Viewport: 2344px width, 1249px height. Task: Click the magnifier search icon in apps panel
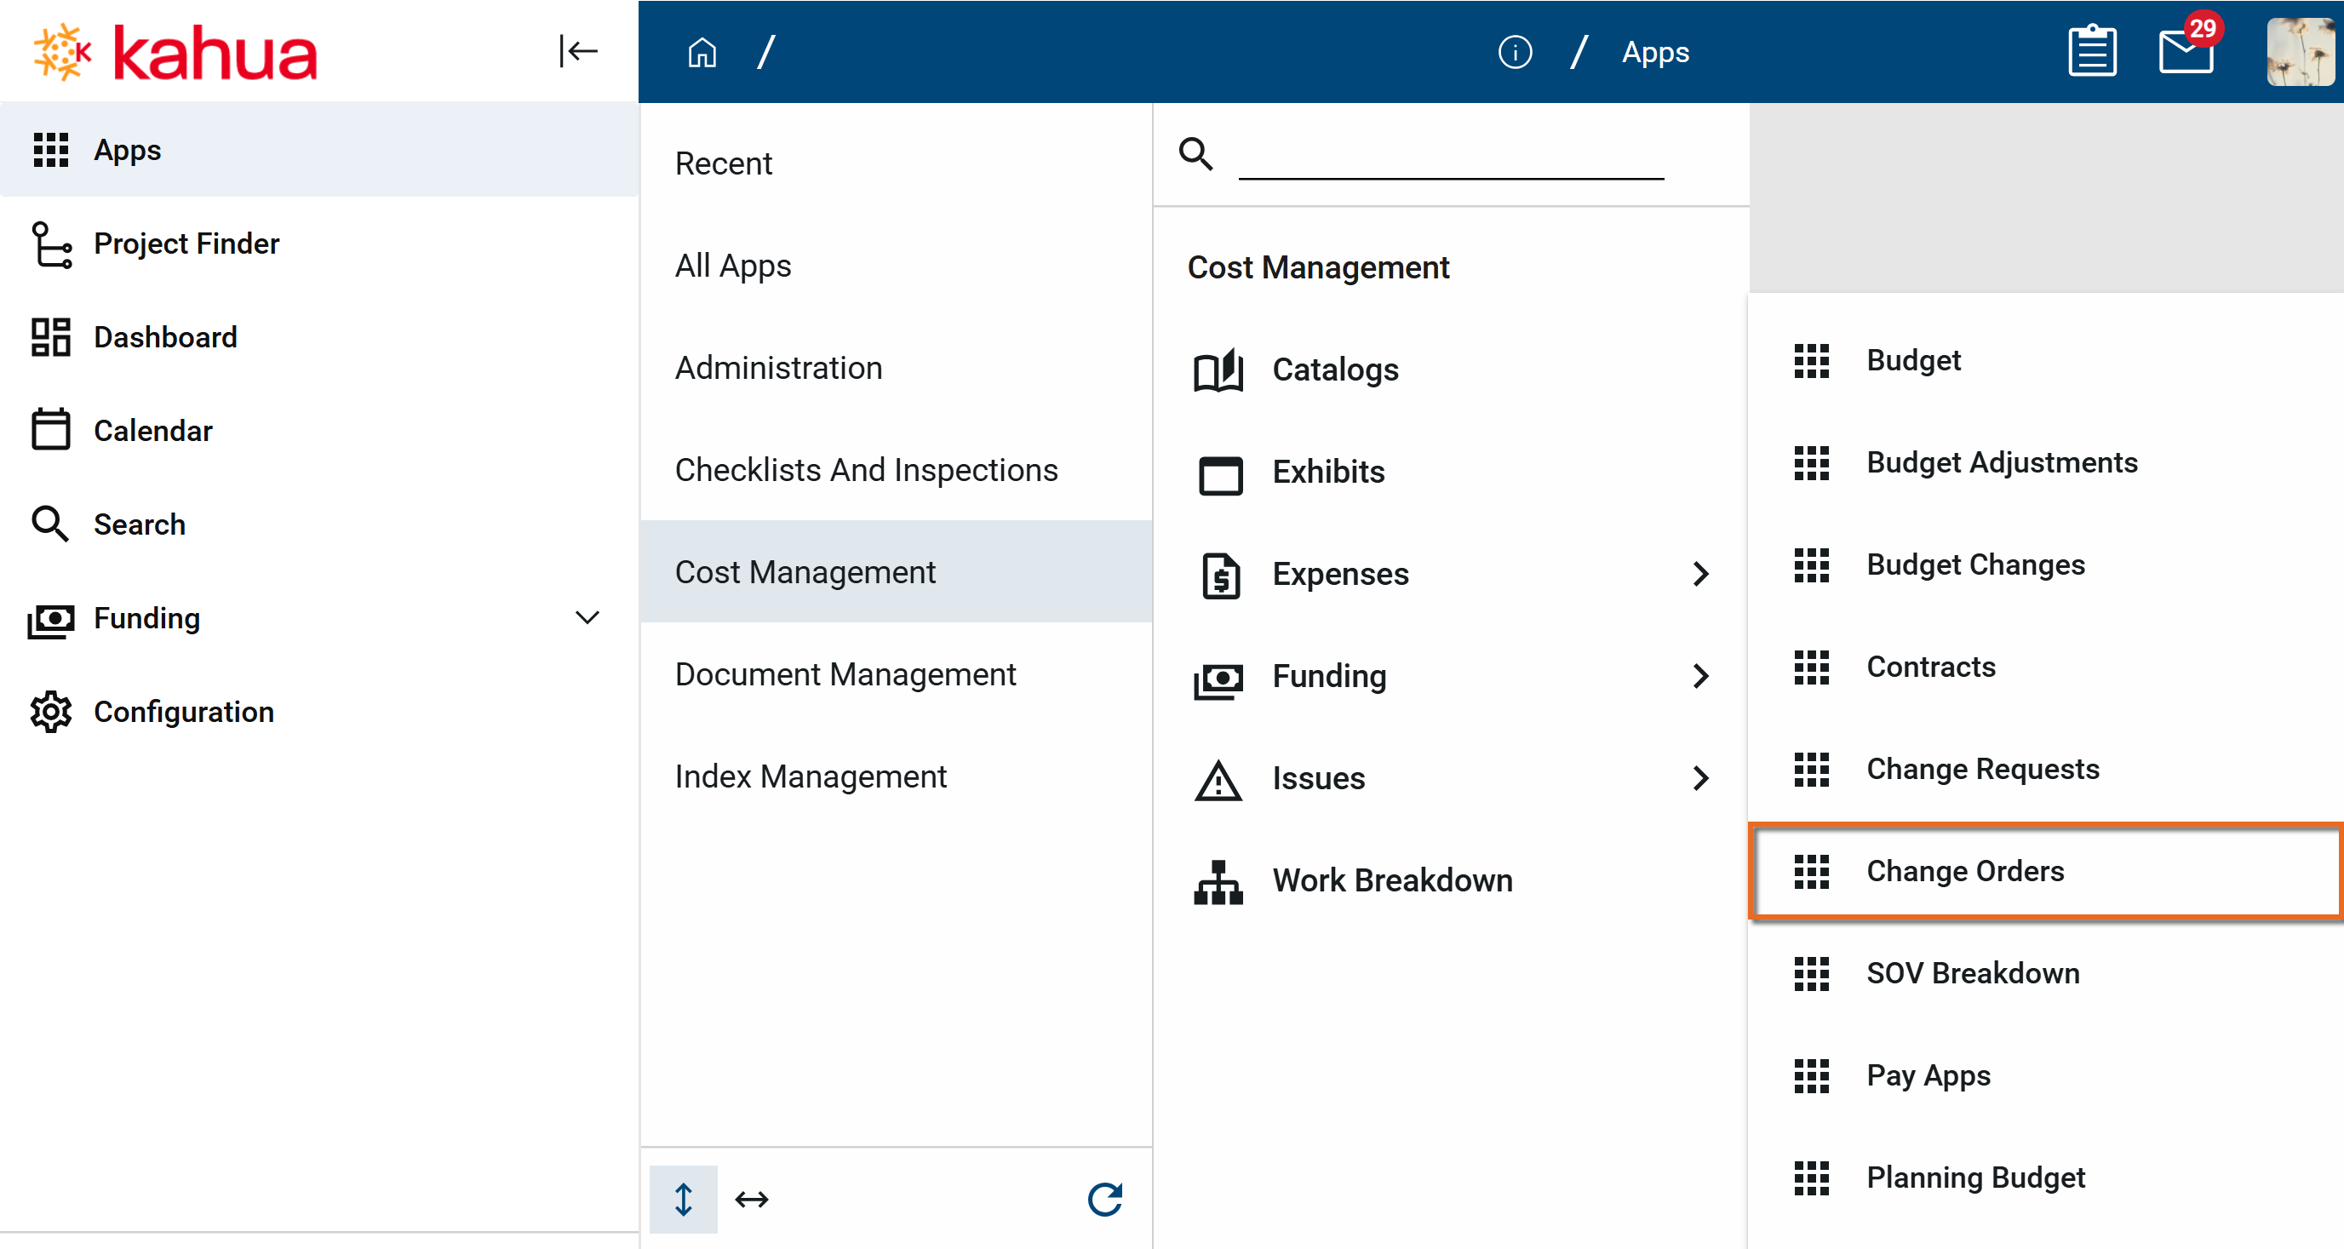pyautogui.click(x=1195, y=154)
